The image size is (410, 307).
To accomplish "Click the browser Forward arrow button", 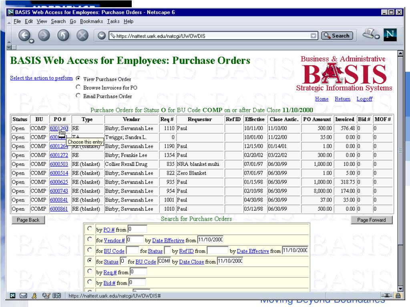I will pyautogui.click(x=44, y=35).
